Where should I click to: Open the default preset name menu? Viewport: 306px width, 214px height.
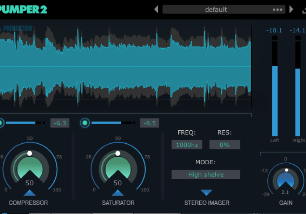216,10
